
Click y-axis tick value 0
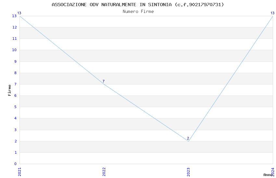click(x=16, y=164)
